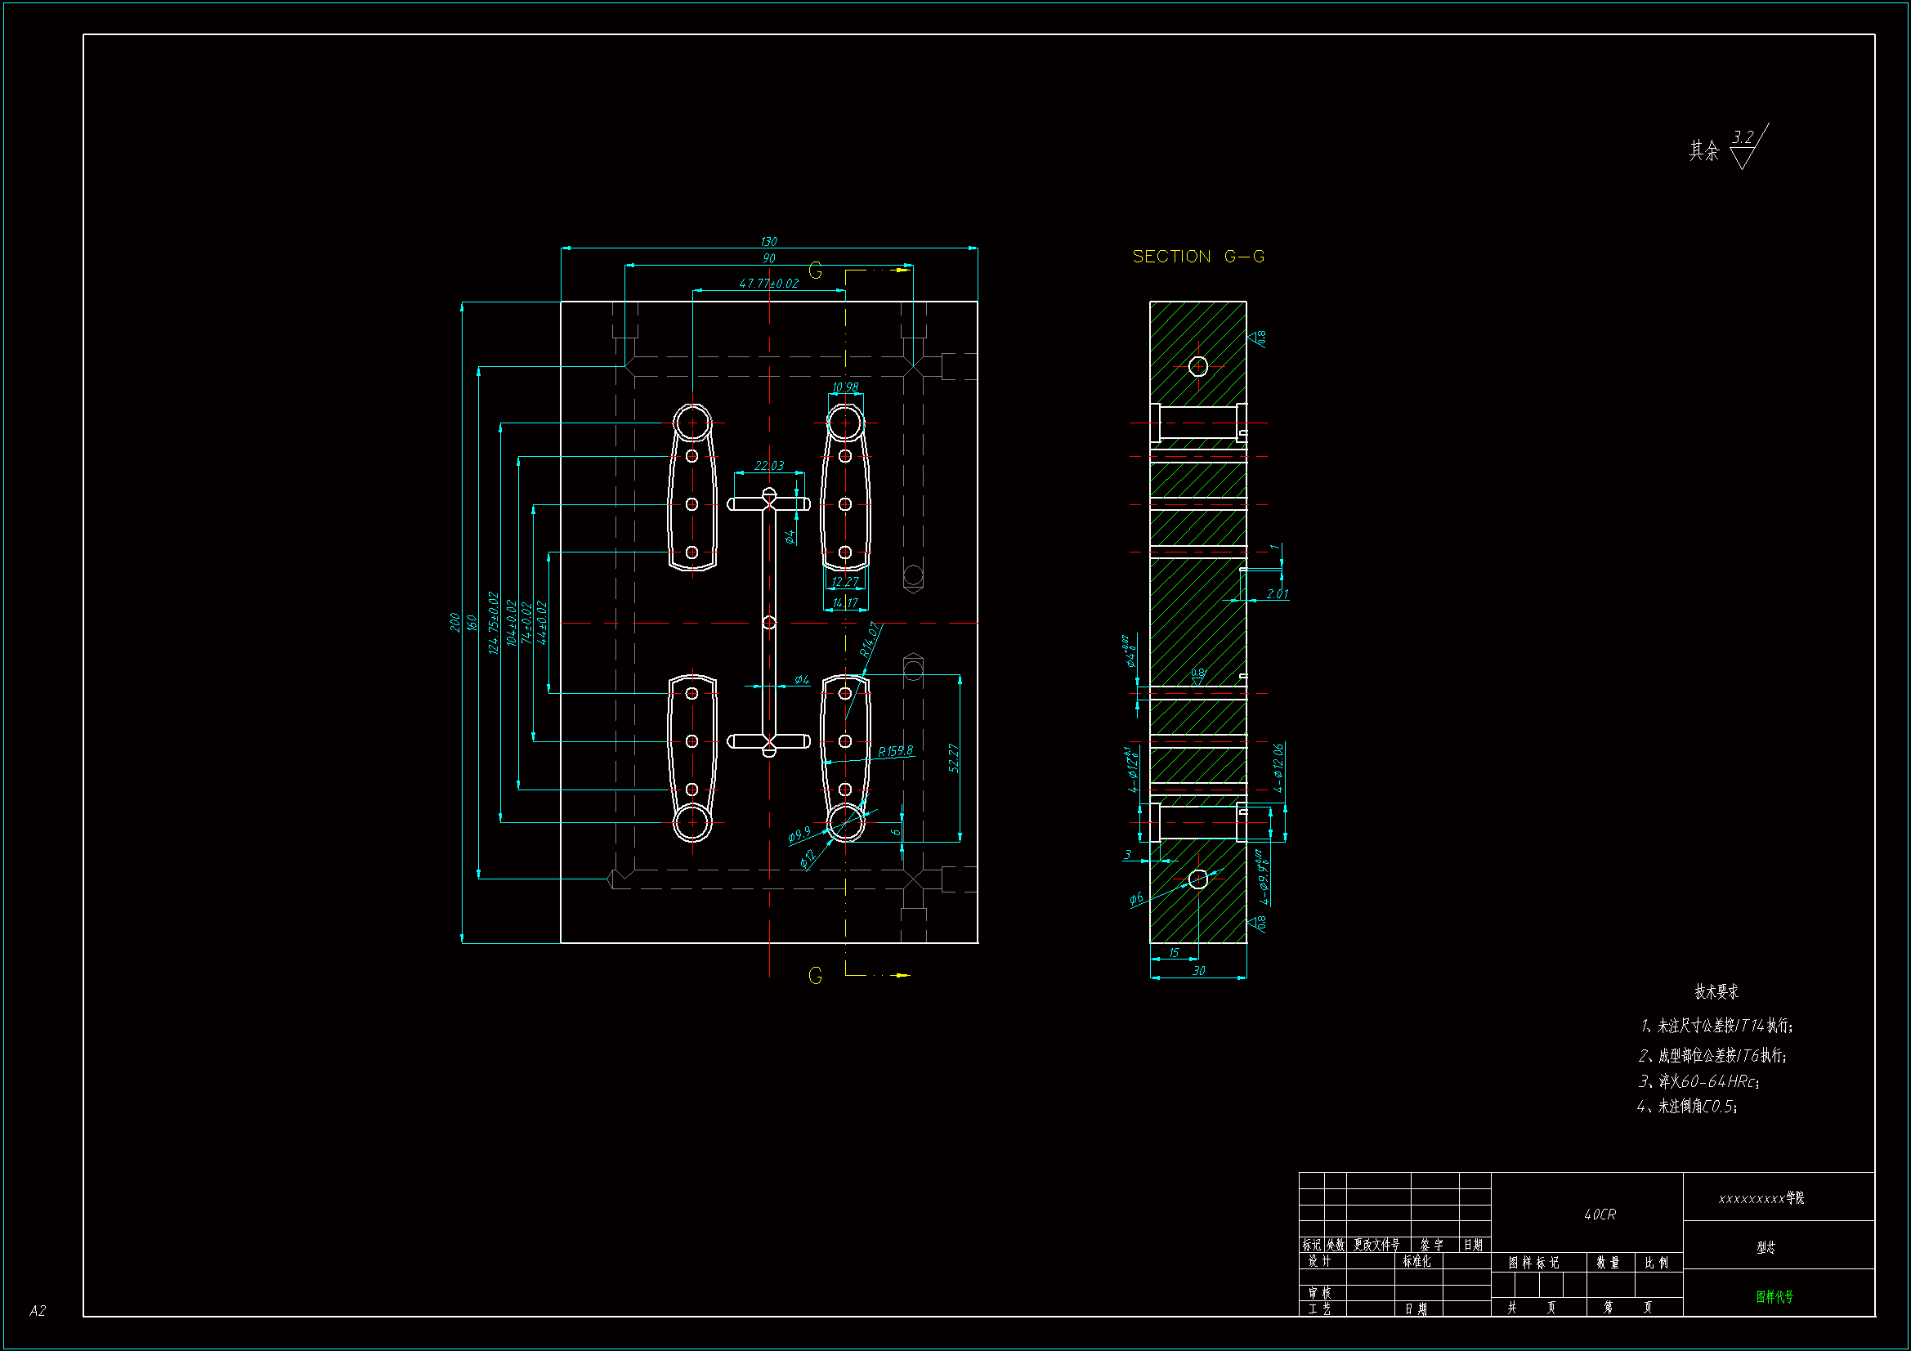Select the 22.03 runner dimension label
The width and height of the screenshot is (1911, 1351).
pyautogui.click(x=768, y=465)
